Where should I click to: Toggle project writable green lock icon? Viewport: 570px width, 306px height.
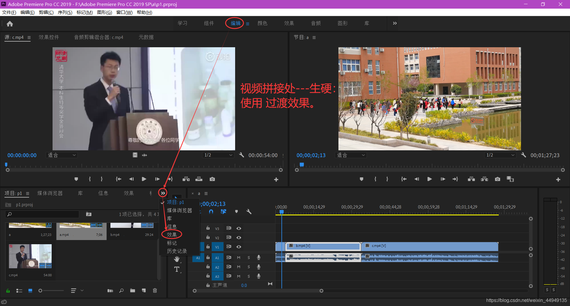click(8, 291)
